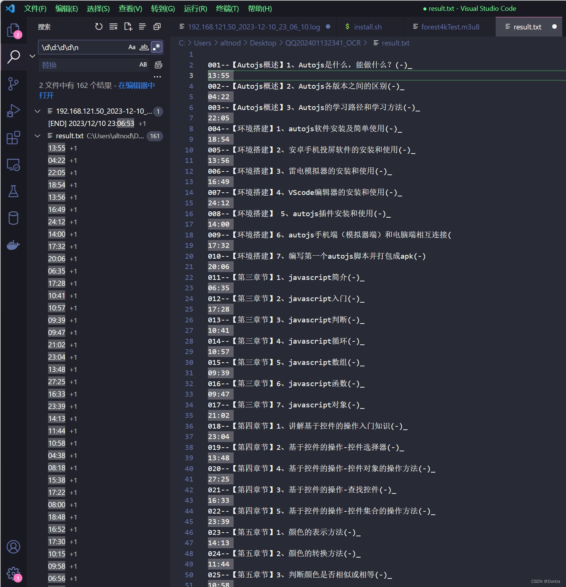Image resolution: width=566 pixels, height=587 pixels.
Task: Open the Testing beaker view
Action: 13,192
